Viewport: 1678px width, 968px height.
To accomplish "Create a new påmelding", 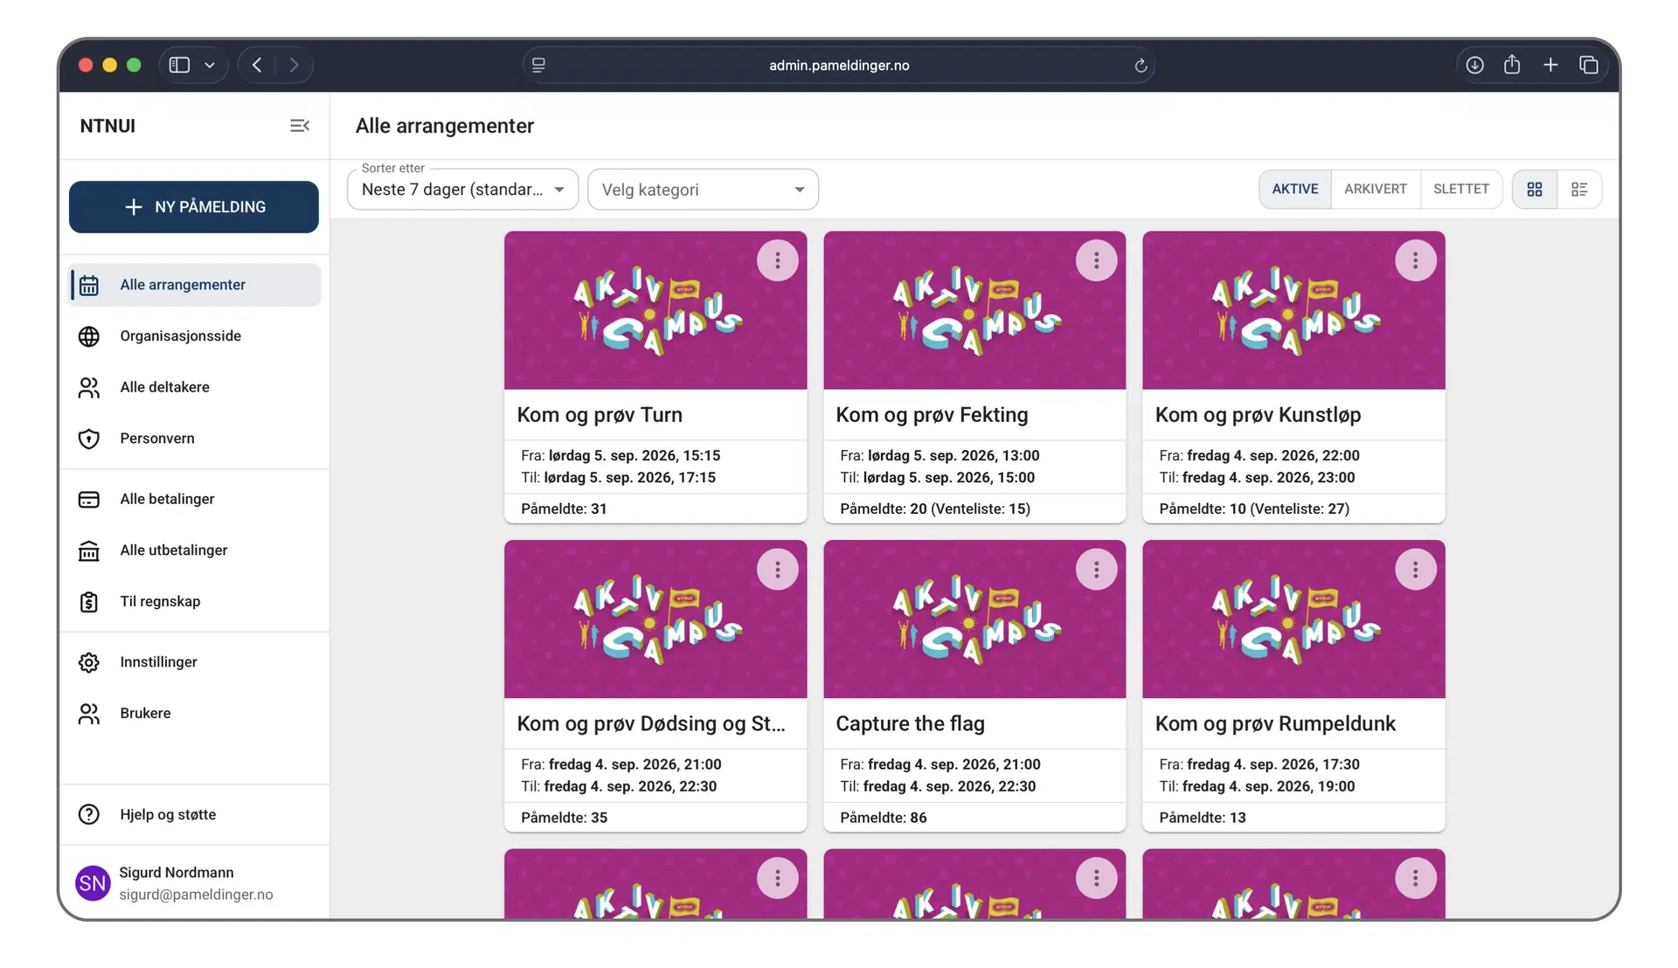I will pos(194,207).
